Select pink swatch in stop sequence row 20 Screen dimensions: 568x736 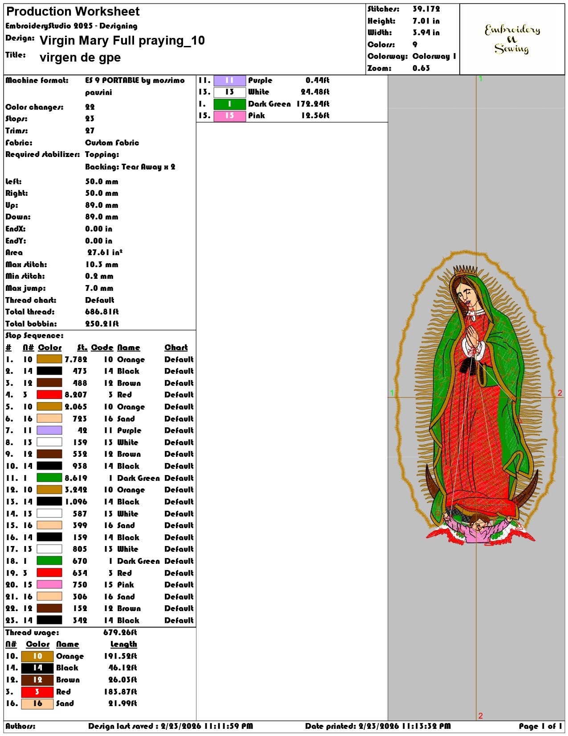(49, 585)
